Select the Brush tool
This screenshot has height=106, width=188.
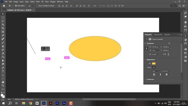(x=3, y=42)
